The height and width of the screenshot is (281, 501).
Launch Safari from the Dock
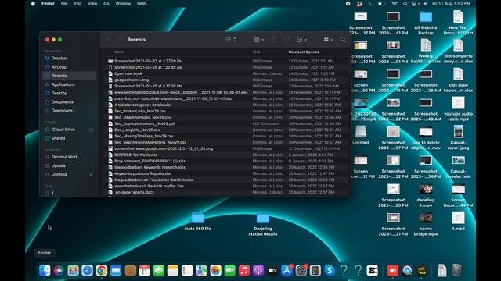pyautogui.click(x=87, y=271)
